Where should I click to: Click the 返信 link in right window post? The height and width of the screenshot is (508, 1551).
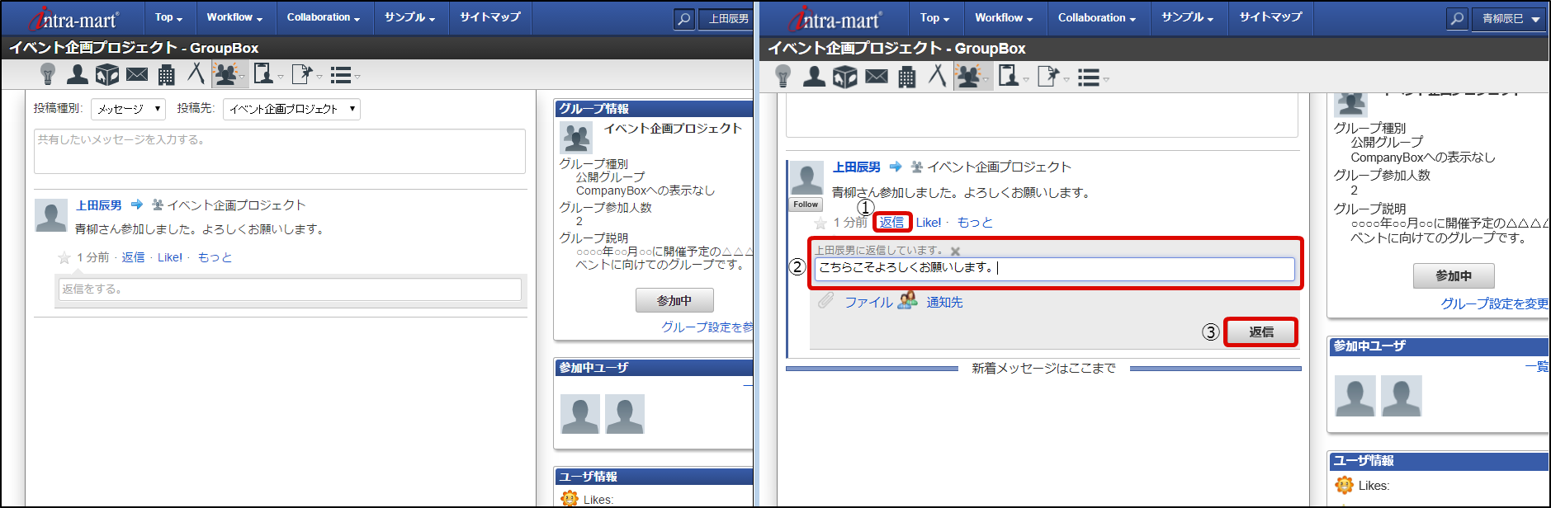(891, 222)
